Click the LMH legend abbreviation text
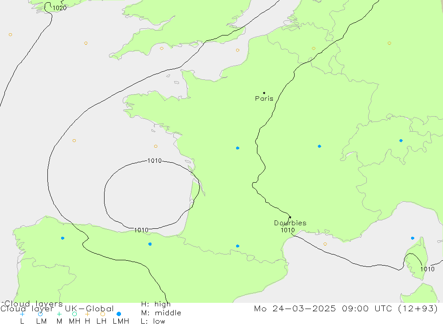Screen dimensions: 443x325 point(121,321)
